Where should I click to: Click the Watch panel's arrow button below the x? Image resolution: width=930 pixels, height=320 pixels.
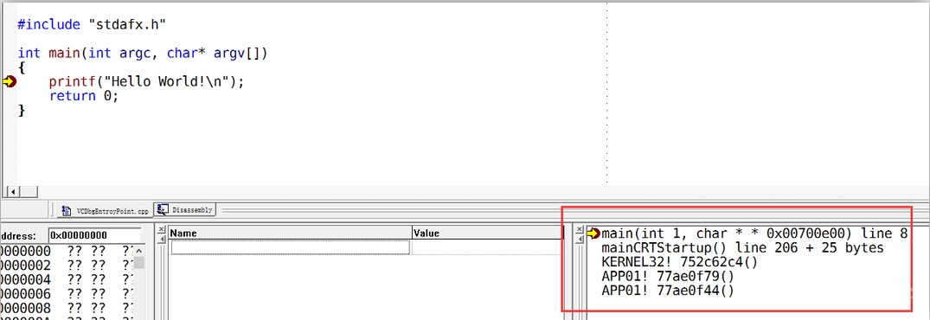(161, 240)
